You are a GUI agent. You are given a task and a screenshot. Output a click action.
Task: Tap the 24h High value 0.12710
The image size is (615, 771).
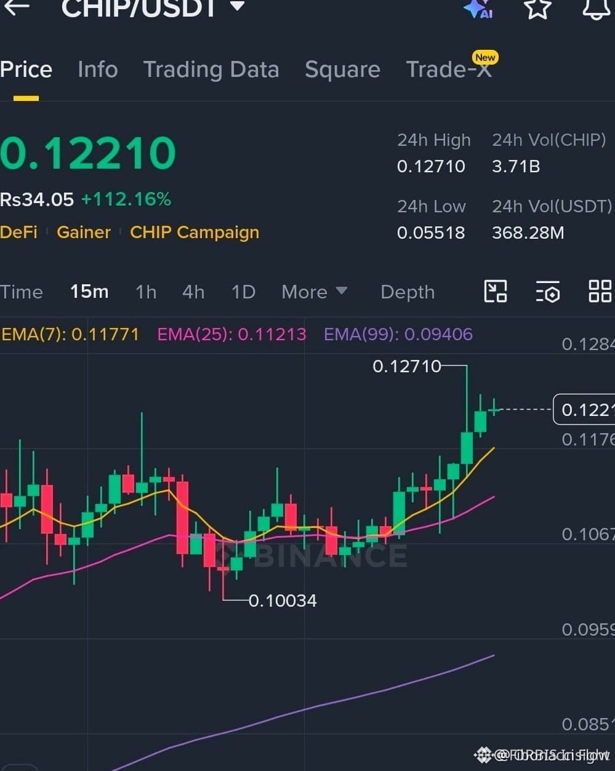point(431,167)
